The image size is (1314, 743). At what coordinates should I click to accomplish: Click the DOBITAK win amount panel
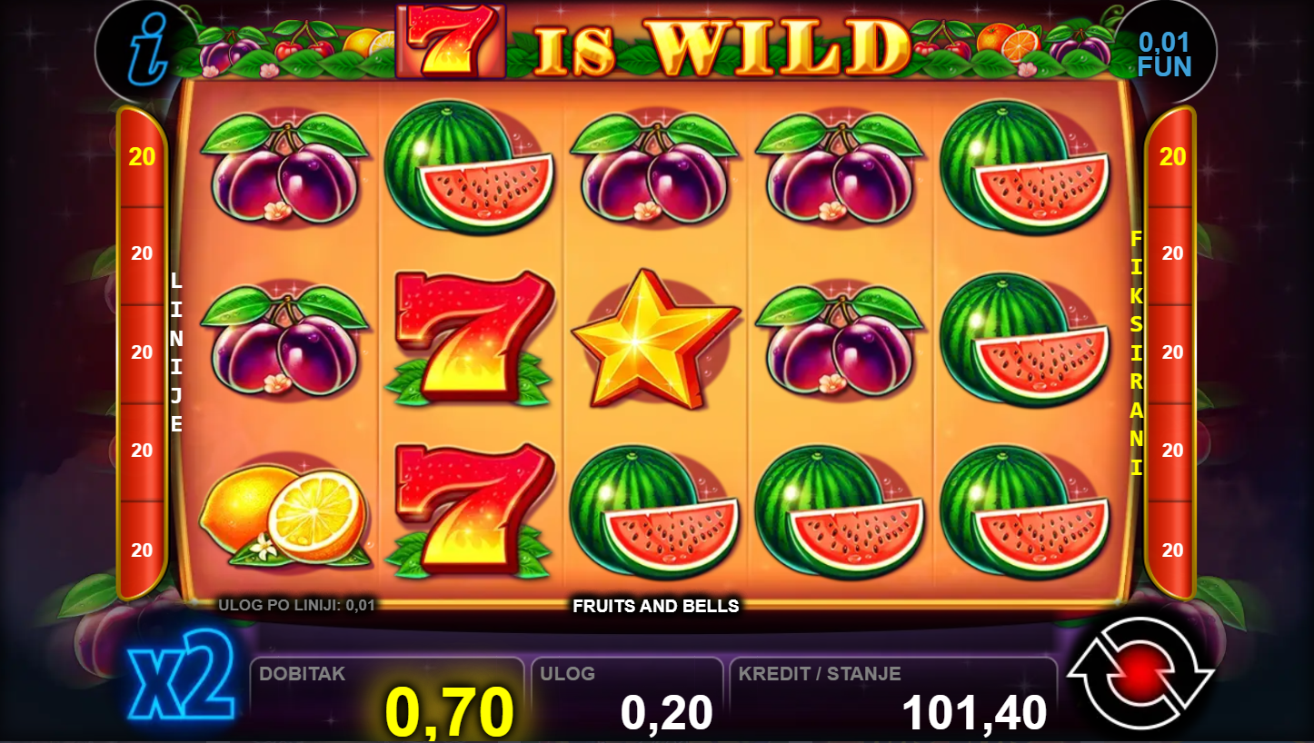387,697
